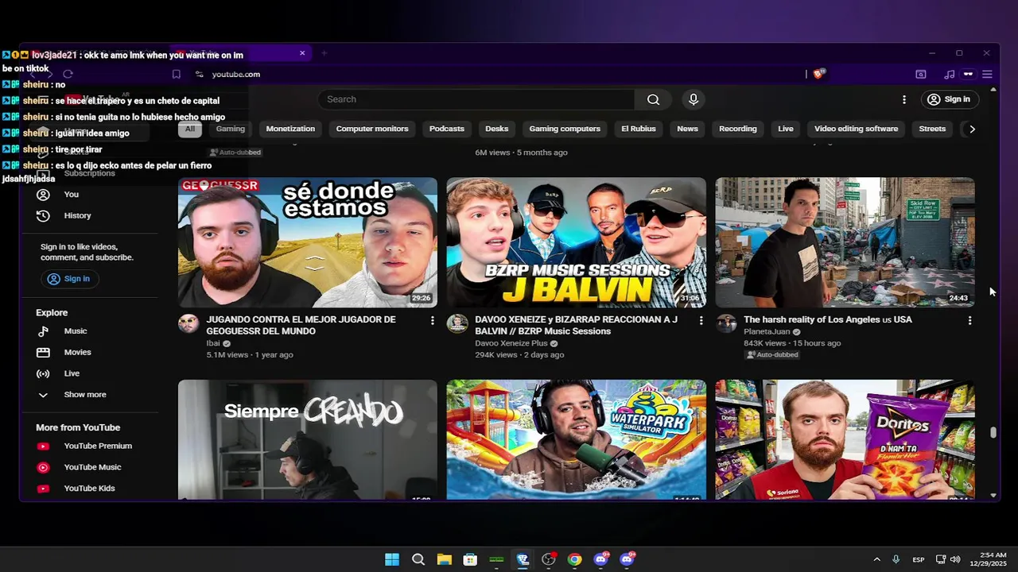This screenshot has width=1018, height=572.
Task: Click the taskbar volume icon
Action: pos(955,559)
